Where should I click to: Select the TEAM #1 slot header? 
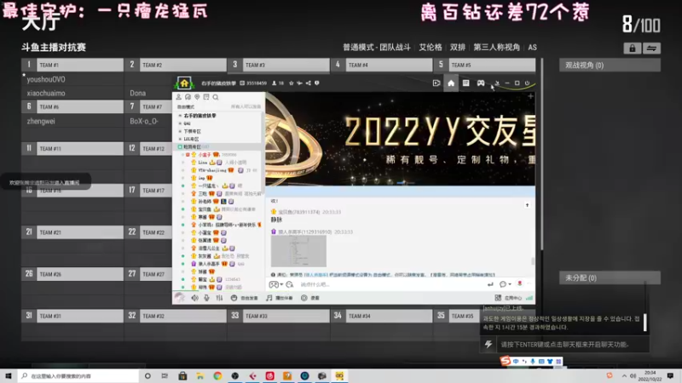(x=72, y=65)
